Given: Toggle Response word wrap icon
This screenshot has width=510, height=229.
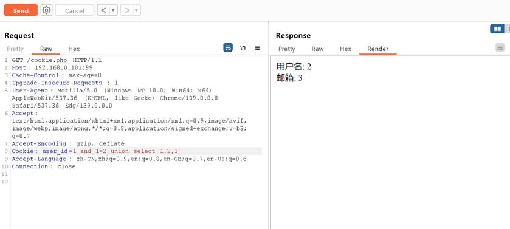Looking at the screenshot, I should pos(500,48).
